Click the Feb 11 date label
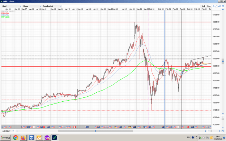This screenshot has width=226, height=141. coord(204,9)
